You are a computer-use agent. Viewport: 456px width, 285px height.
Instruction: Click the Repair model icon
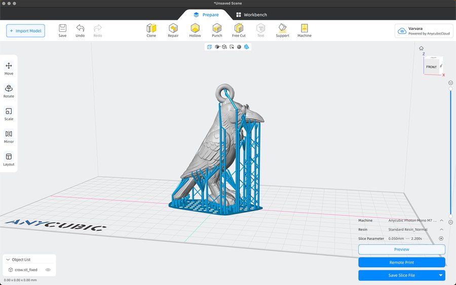coord(173,30)
